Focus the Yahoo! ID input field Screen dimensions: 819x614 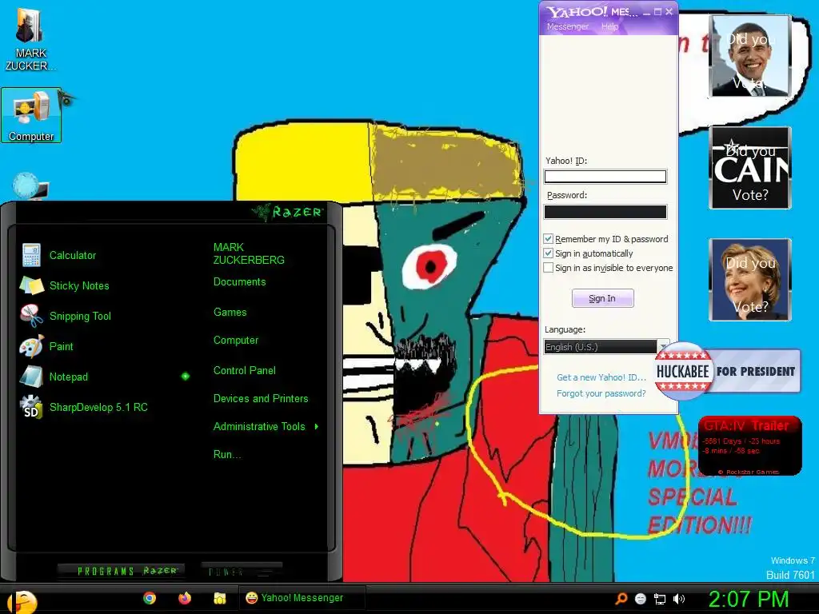[605, 177]
